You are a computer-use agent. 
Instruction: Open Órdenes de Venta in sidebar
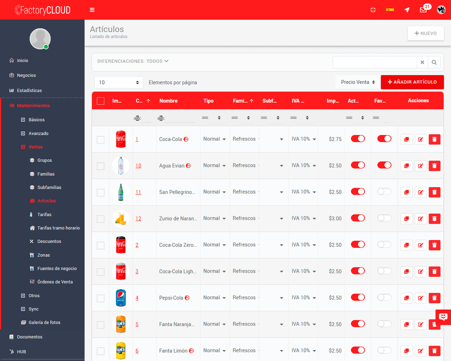pos(51,282)
